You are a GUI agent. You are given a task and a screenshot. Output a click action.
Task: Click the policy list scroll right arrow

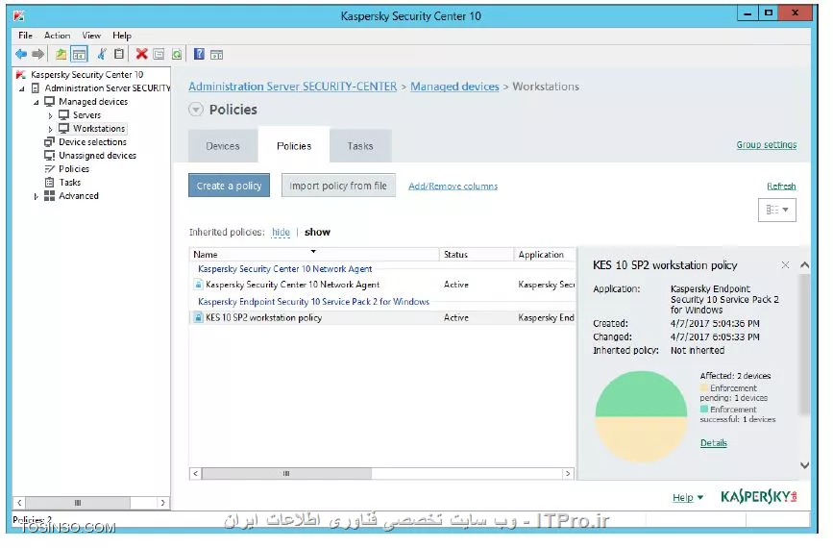568,473
